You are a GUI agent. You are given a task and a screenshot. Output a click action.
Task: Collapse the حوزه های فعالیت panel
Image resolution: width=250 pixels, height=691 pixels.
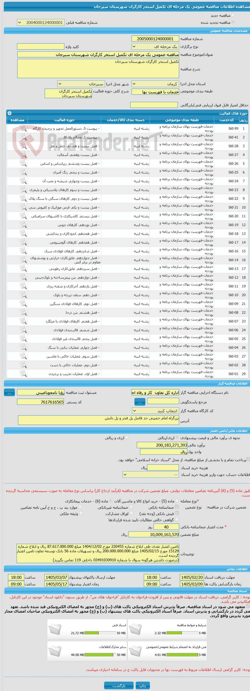pyautogui.click(x=10, y=113)
